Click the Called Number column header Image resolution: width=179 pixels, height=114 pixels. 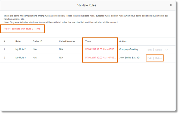(67, 41)
